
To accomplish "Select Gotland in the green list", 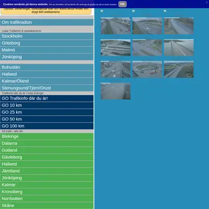I will click(x=47, y=150).
